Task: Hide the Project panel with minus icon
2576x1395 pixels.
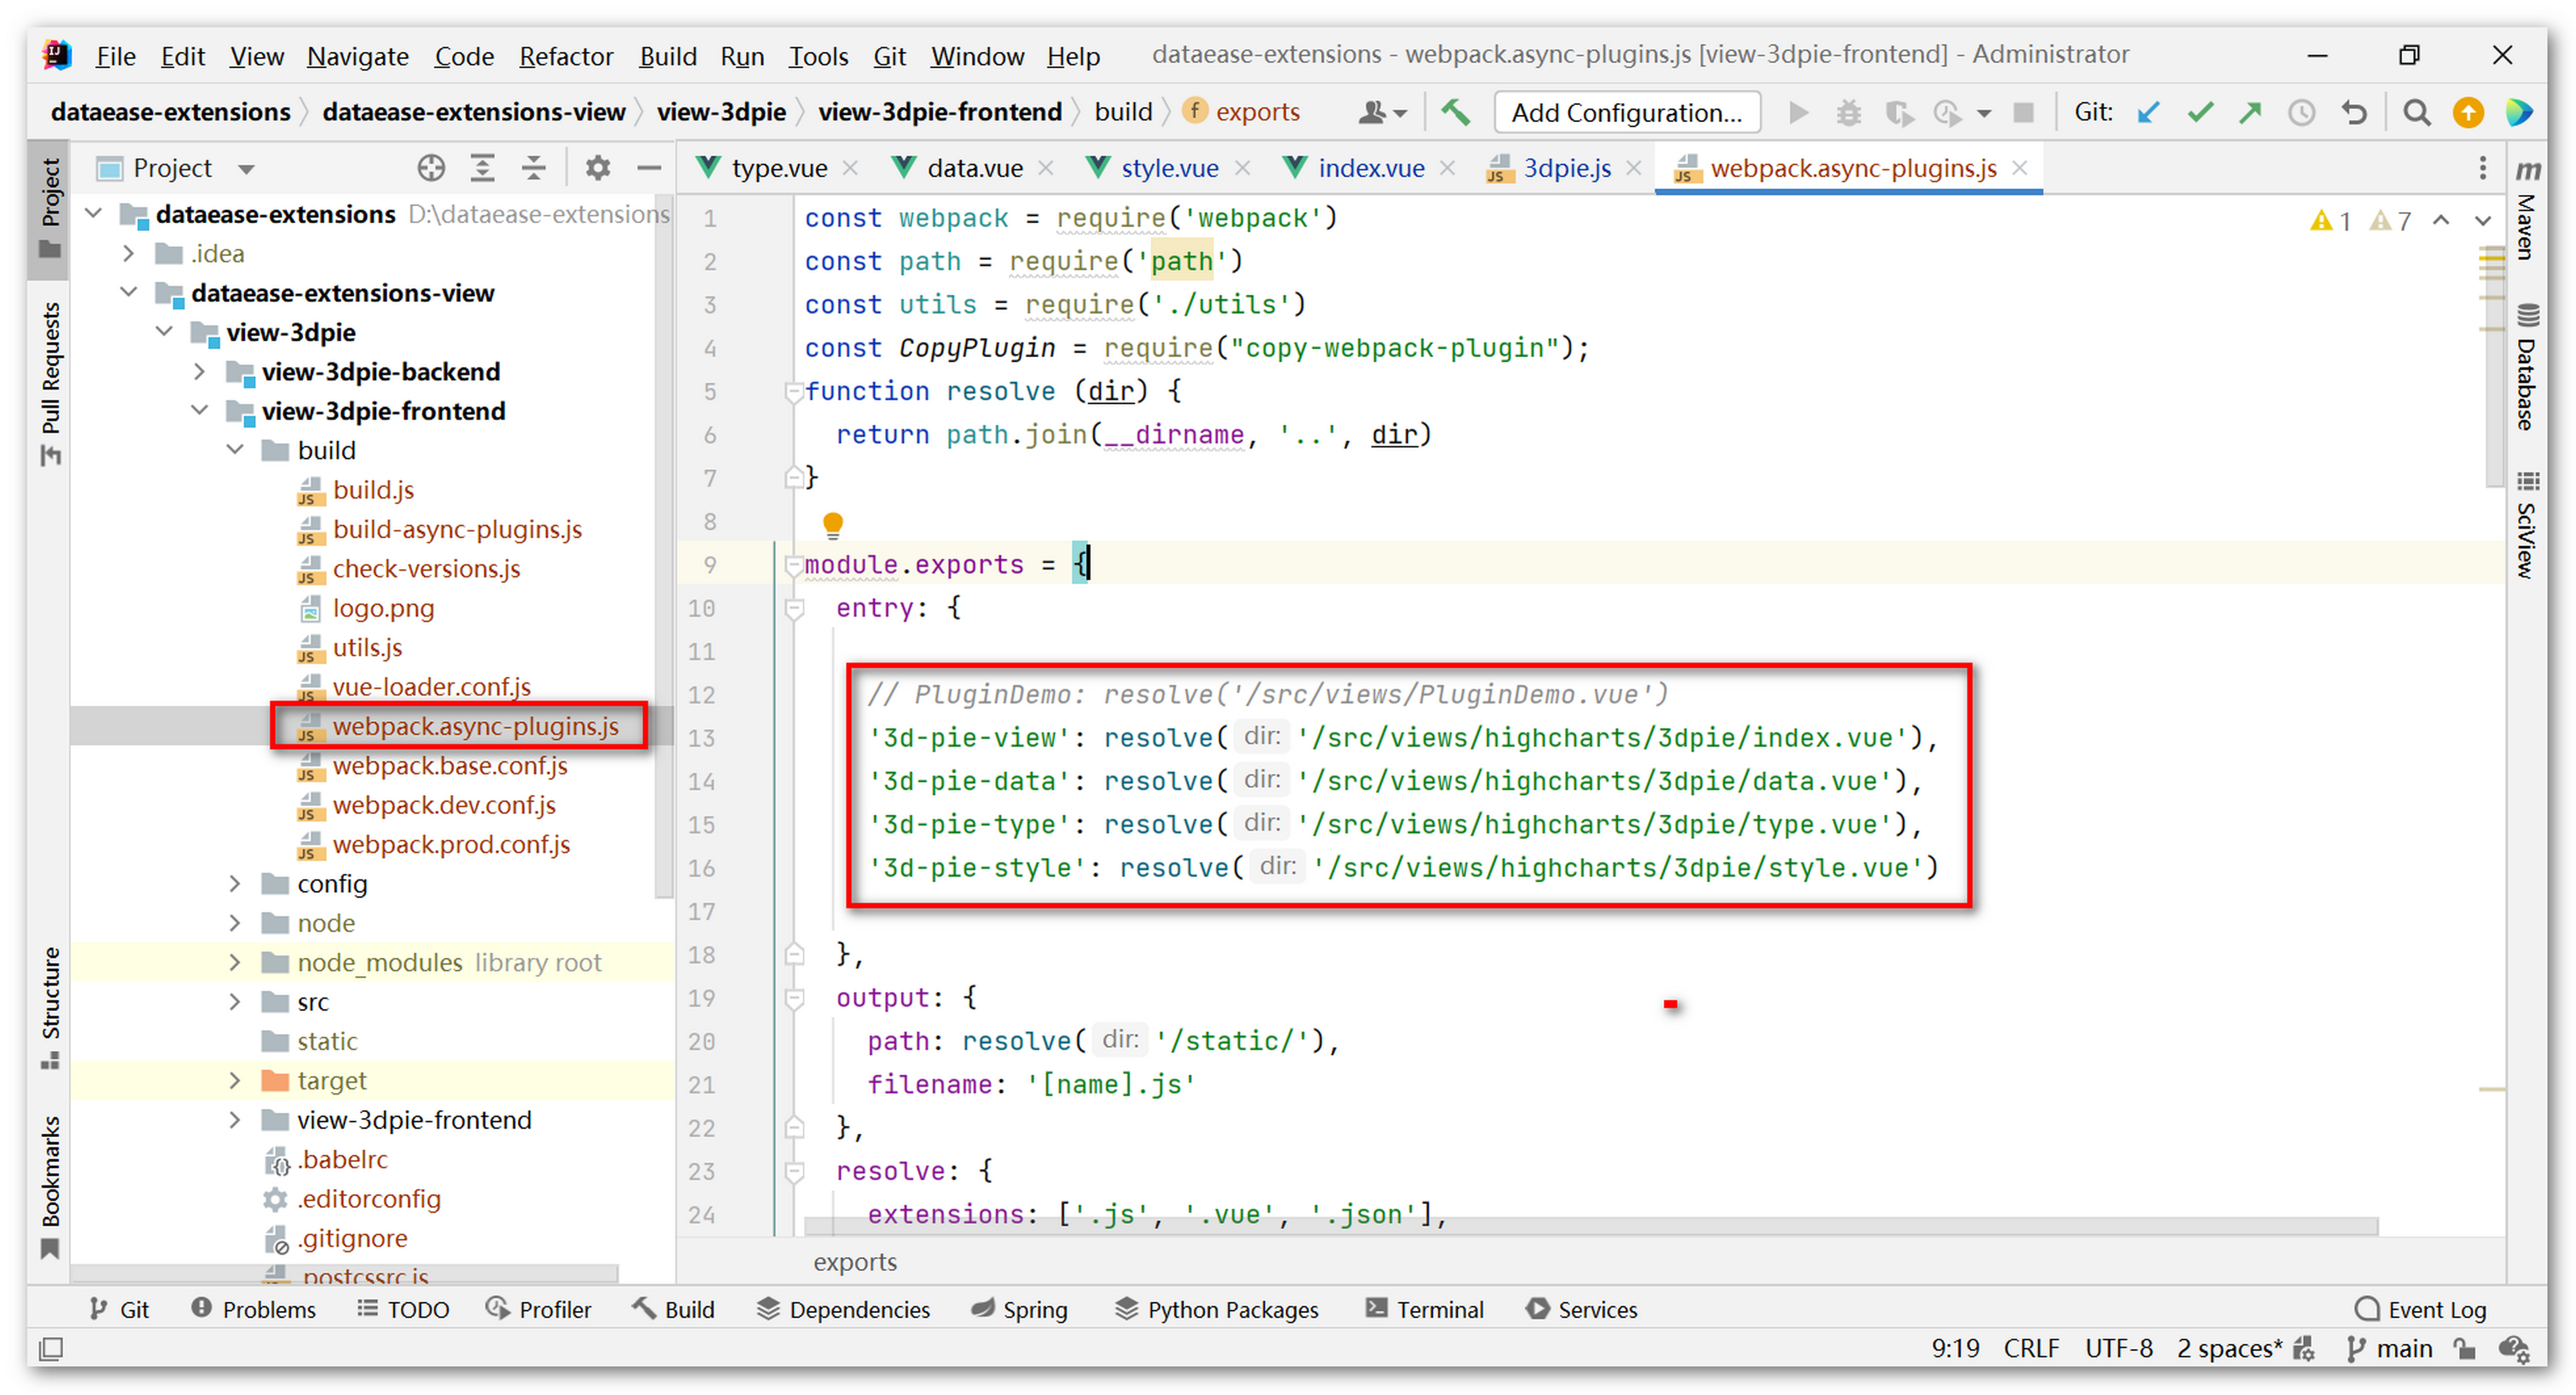Action: point(649,168)
